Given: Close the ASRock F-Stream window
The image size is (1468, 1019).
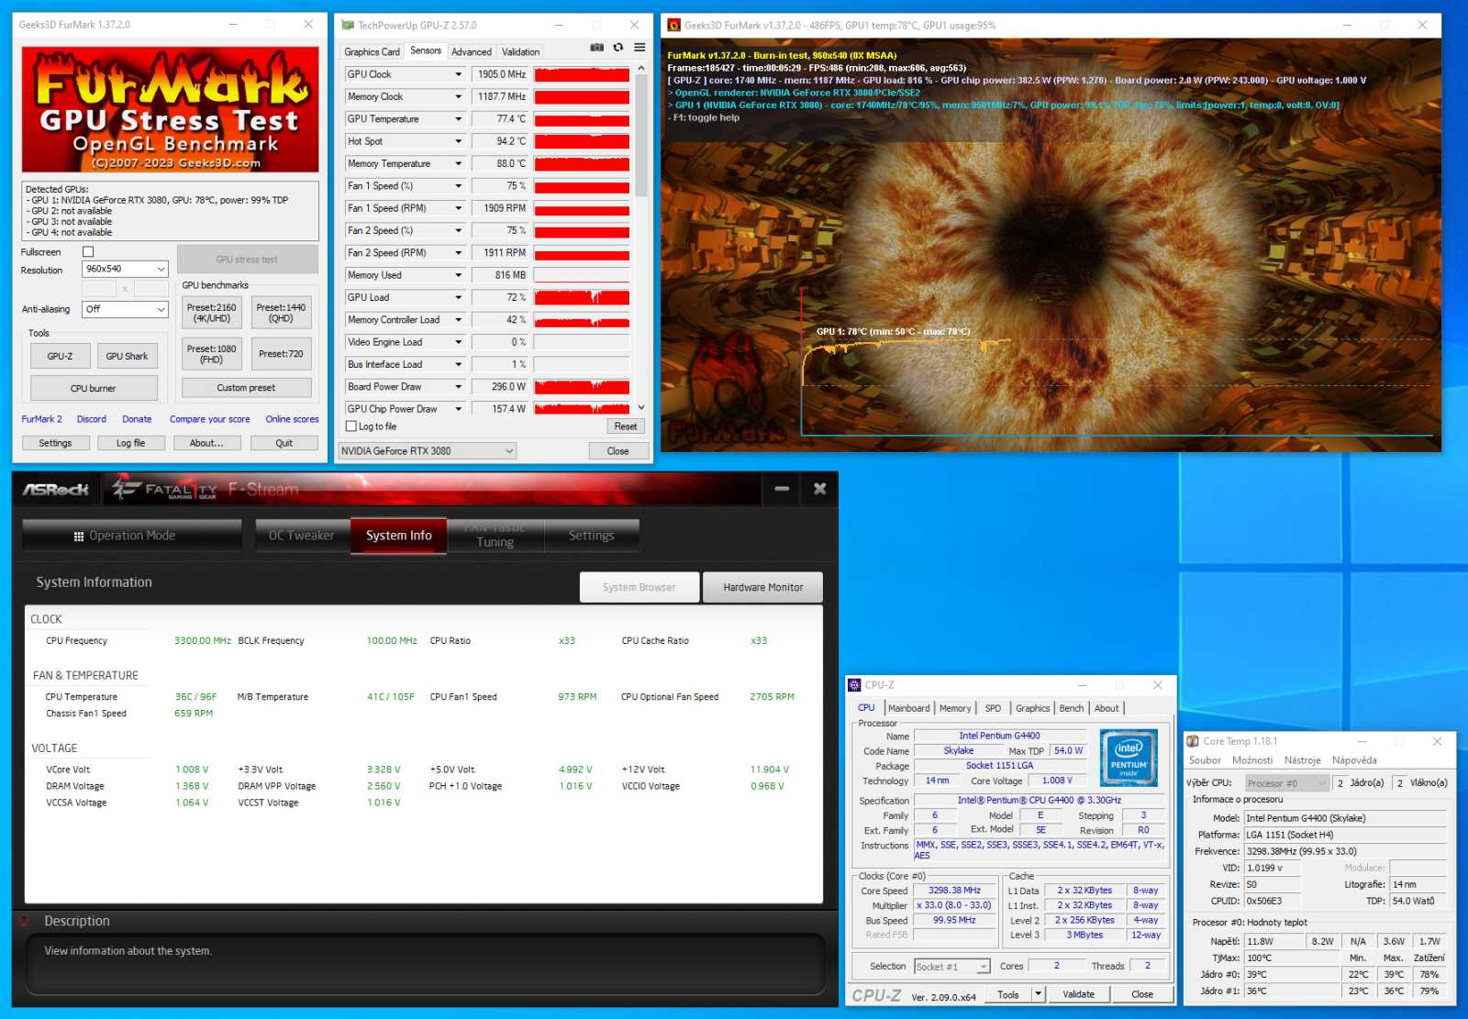Looking at the screenshot, I should (820, 489).
